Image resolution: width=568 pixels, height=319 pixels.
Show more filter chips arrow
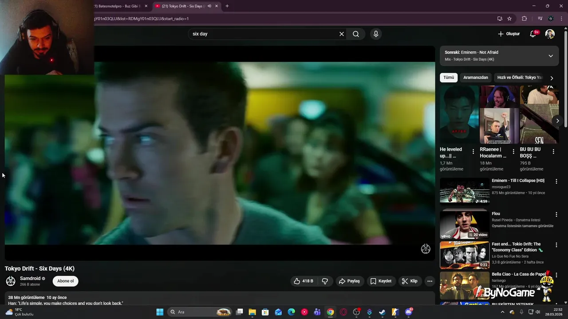[552, 78]
